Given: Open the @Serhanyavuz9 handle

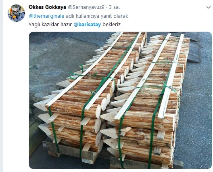Looking at the screenshot, I should 86,7.
